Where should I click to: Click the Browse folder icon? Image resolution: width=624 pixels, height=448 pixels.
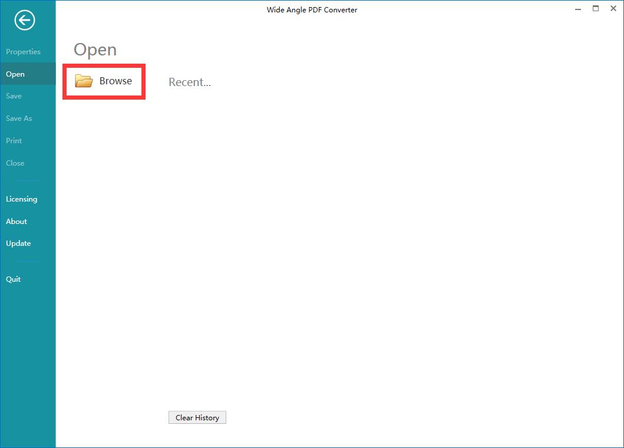click(x=84, y=81)
